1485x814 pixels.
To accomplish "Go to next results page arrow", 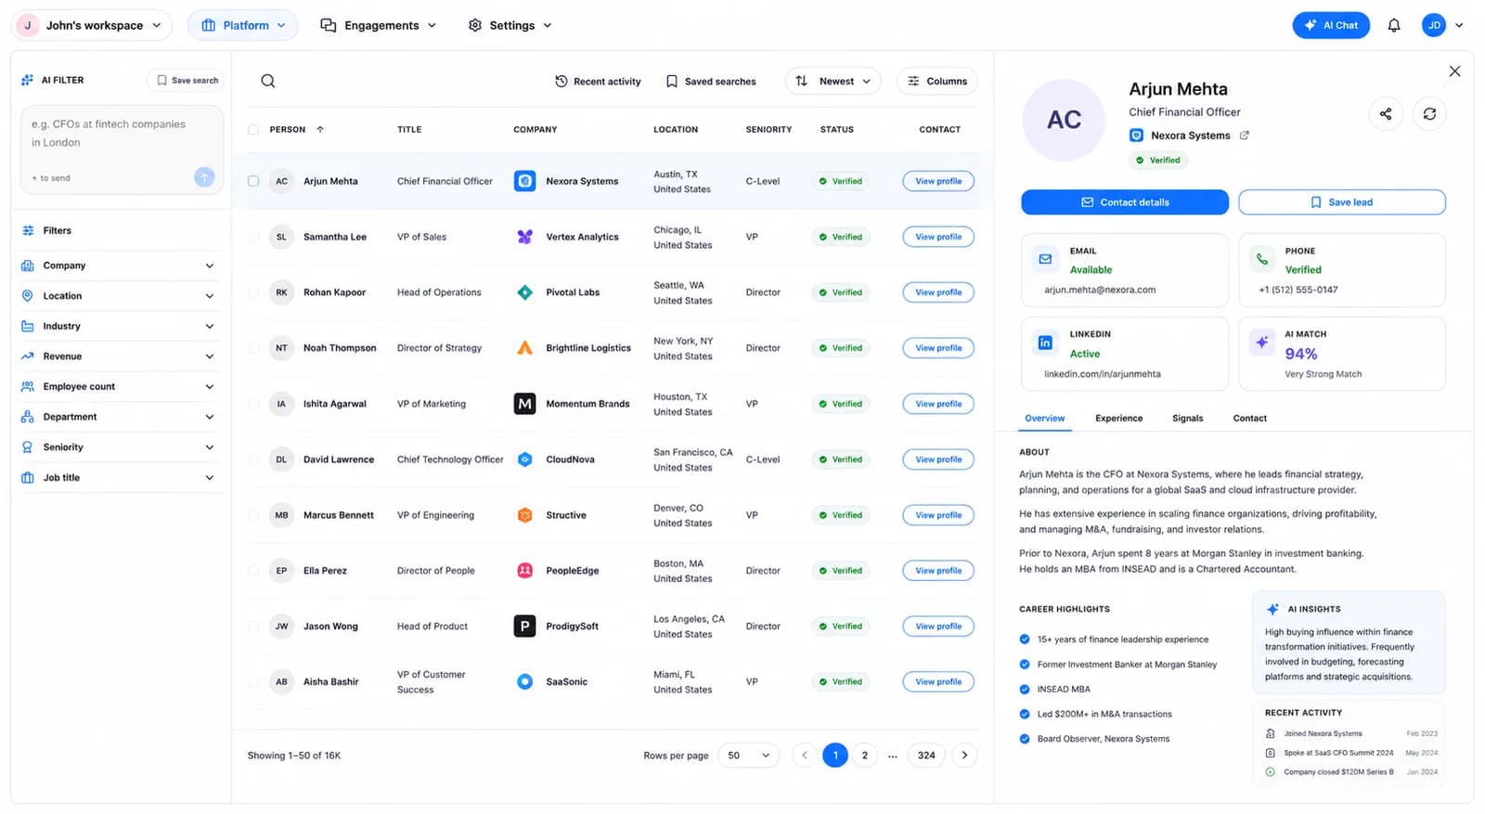I will pyautogui.click(x=964, y=756).
